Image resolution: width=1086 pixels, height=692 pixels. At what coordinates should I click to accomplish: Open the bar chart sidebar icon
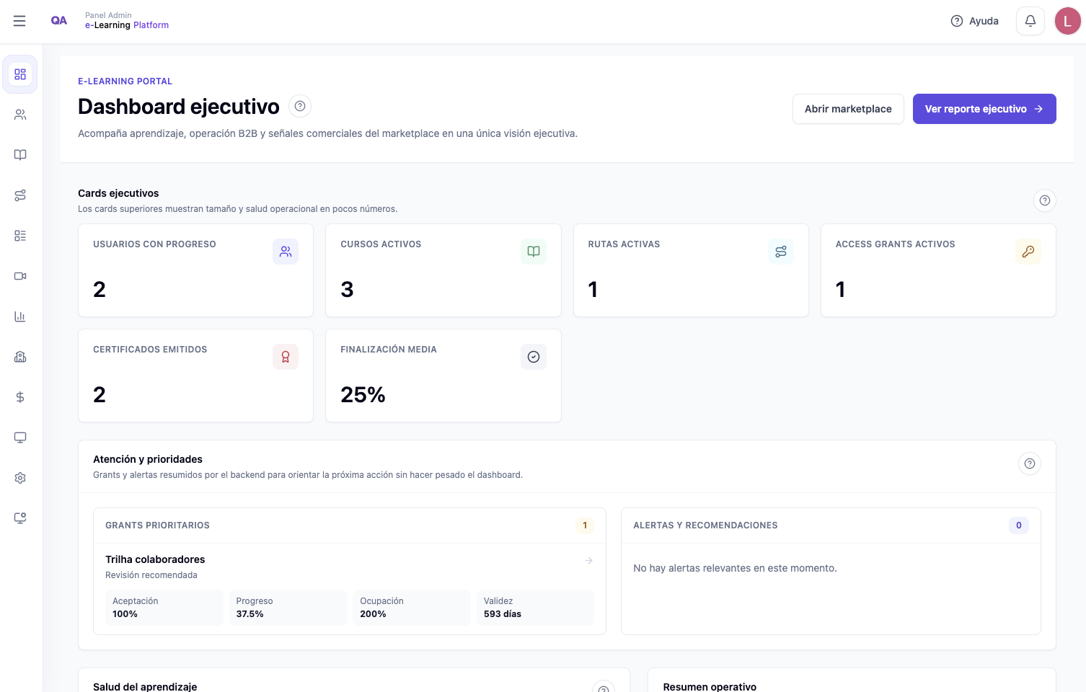click(x=20, y=316)
